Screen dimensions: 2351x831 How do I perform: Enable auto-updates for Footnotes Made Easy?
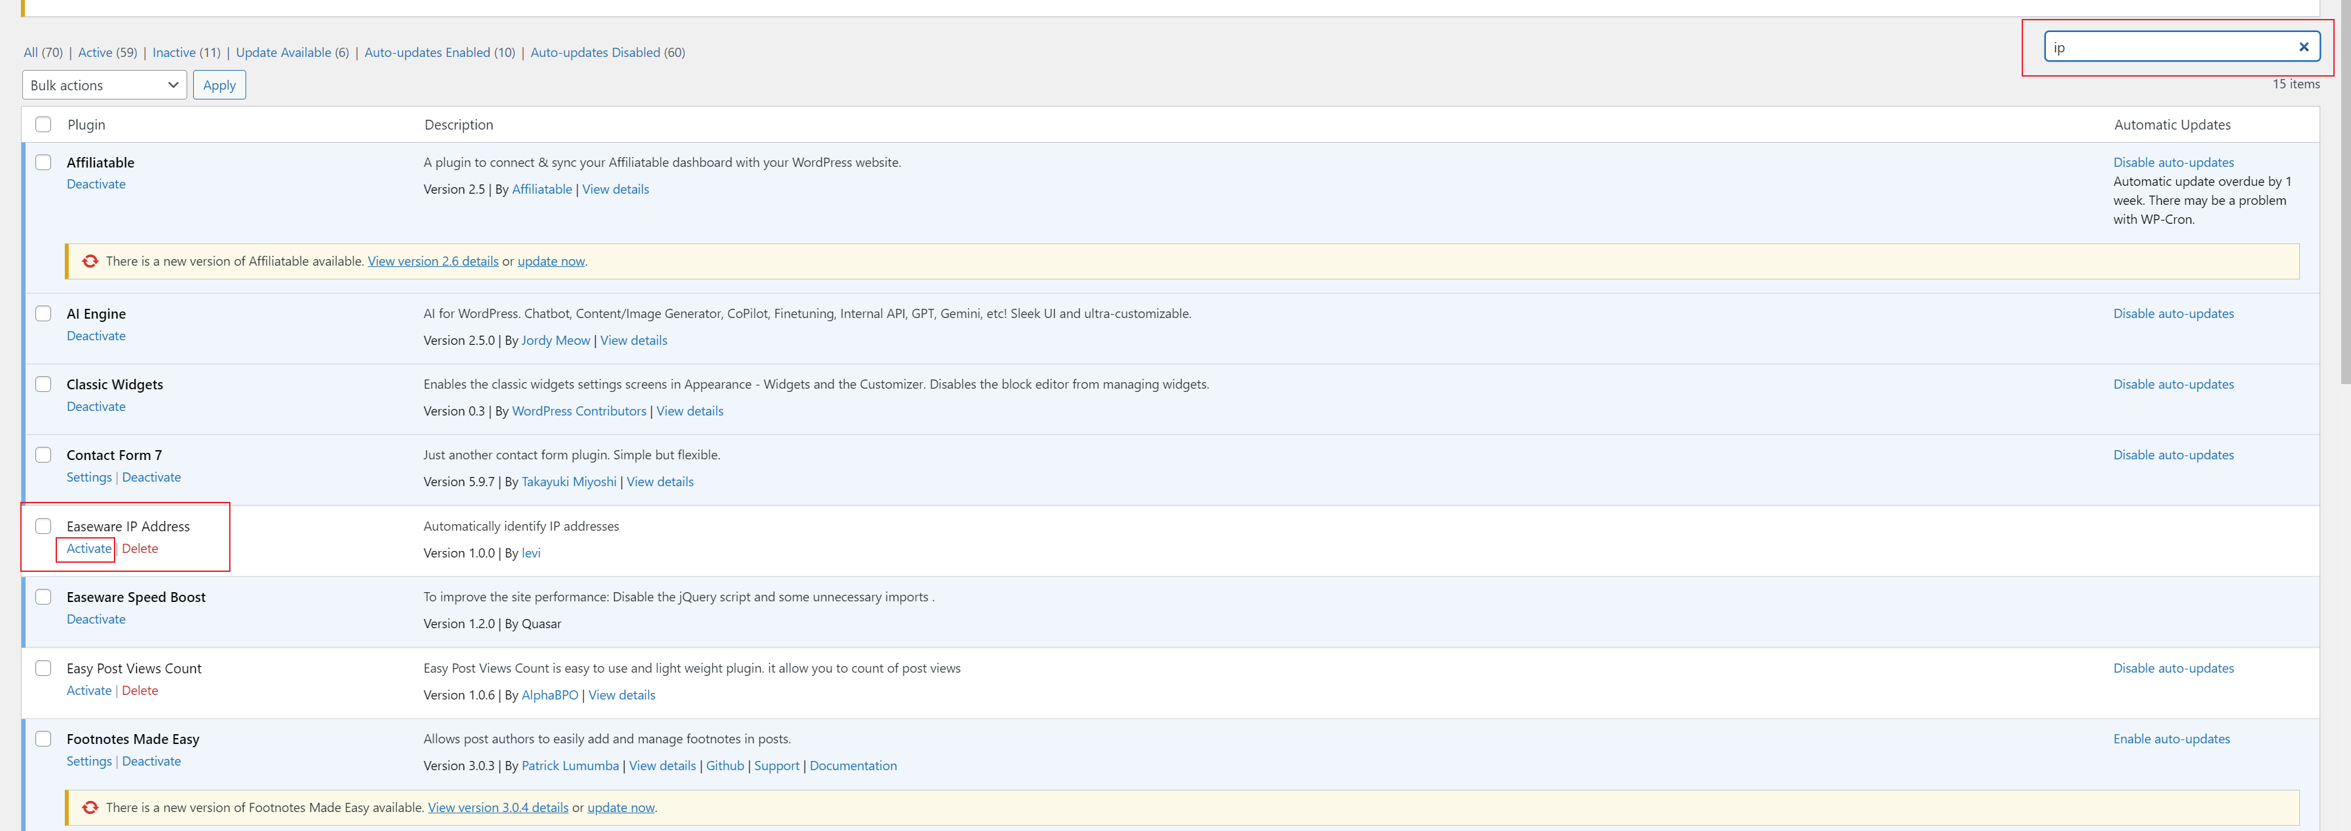click(x=2171, y=739)
